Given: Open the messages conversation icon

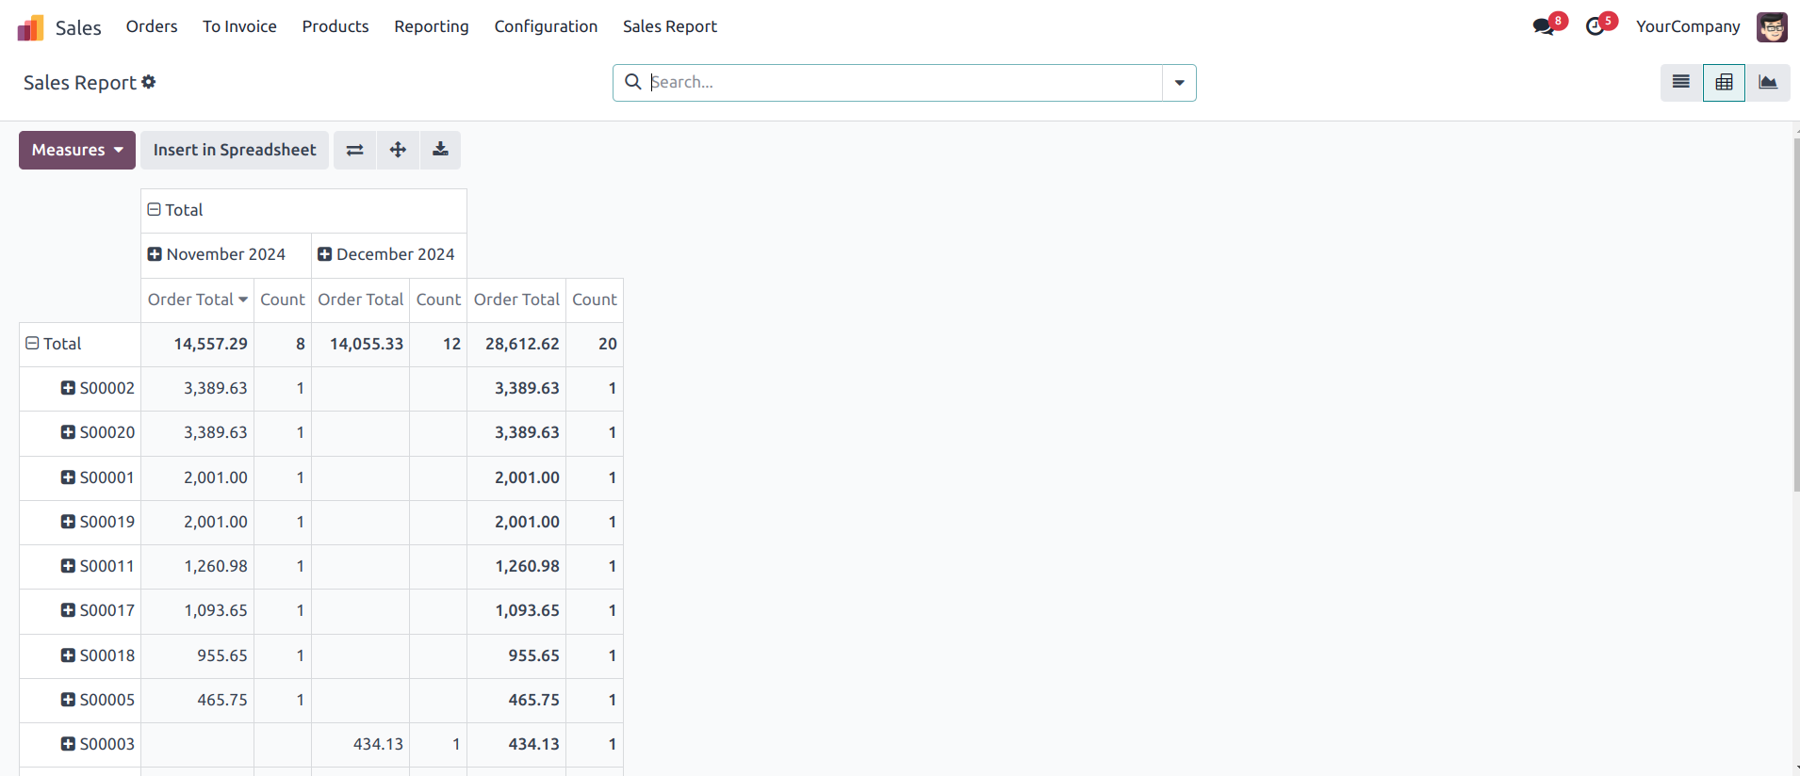Looking at the screenshot, I should click(x=1544, y=26).
